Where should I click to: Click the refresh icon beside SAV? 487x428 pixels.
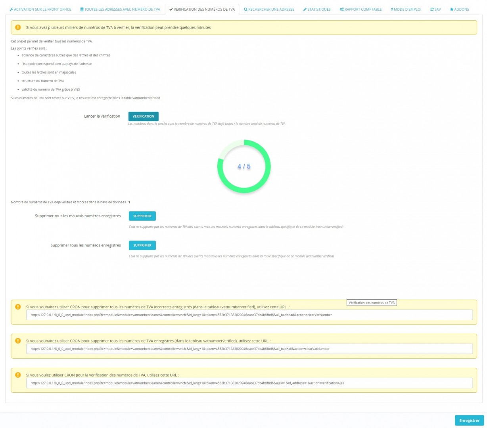coord(432,10)
